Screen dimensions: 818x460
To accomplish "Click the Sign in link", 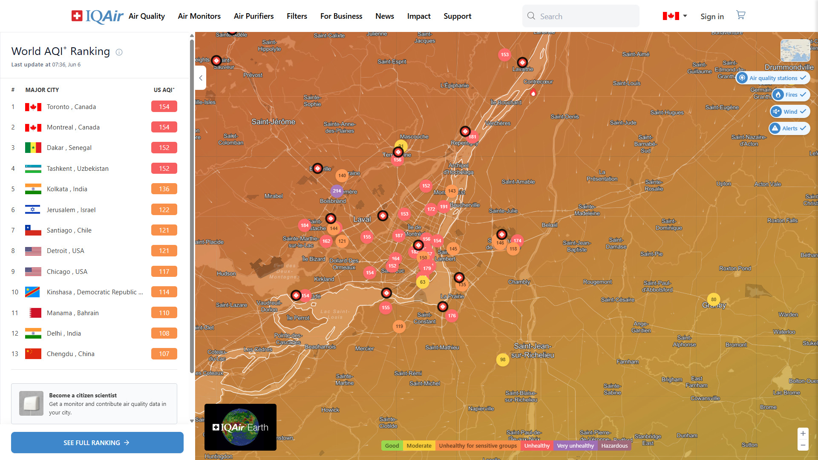I will pyautogui.click(x=712, y=16).
